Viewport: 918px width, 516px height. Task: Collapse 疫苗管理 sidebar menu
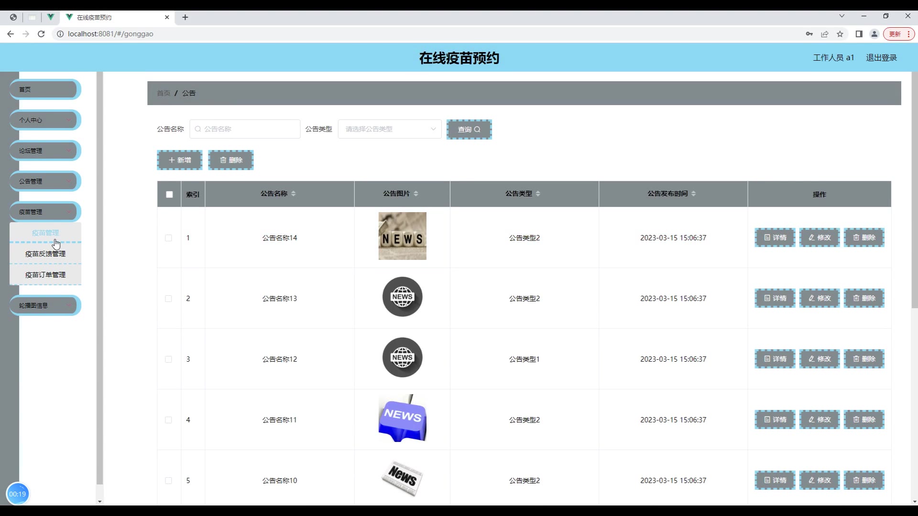click(45, 212)
